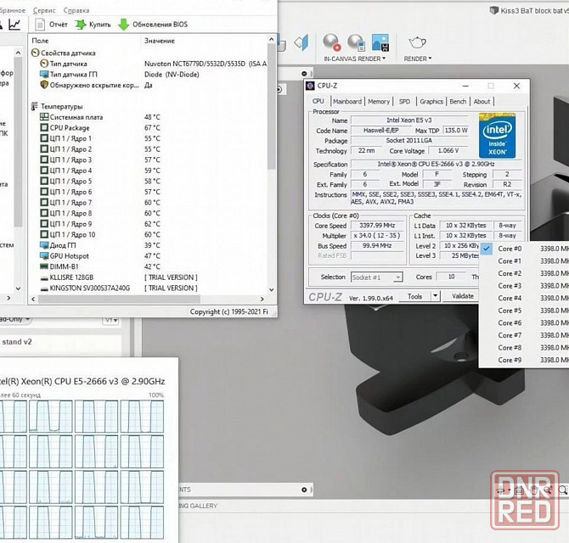Select the CPU Package temperature row
Viewport: 569px width, 543px height.
(x=70, y=127)
